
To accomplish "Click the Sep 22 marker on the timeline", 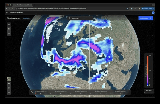I will [x=61, y=91].
